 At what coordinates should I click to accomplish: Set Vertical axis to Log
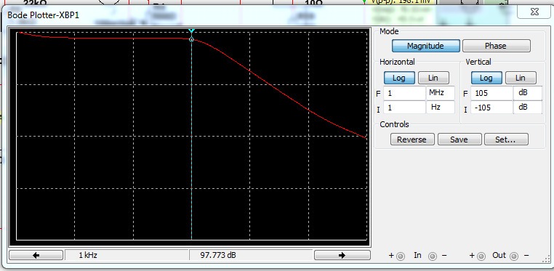point(486,78)
